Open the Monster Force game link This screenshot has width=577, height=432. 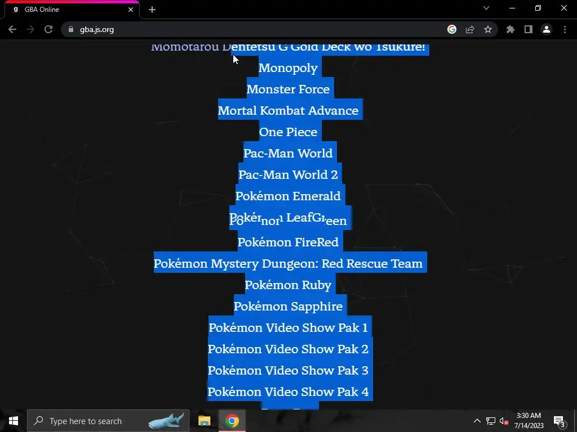(x=288, y=89)
